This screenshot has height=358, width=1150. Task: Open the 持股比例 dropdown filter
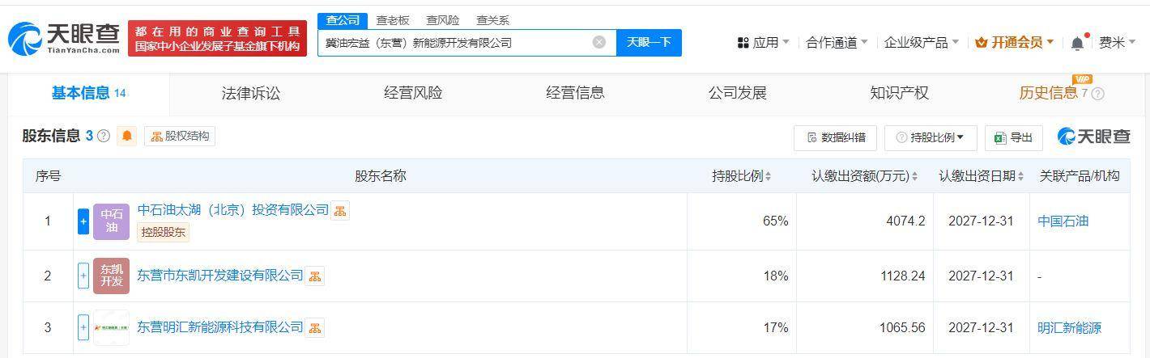[931, 137]
